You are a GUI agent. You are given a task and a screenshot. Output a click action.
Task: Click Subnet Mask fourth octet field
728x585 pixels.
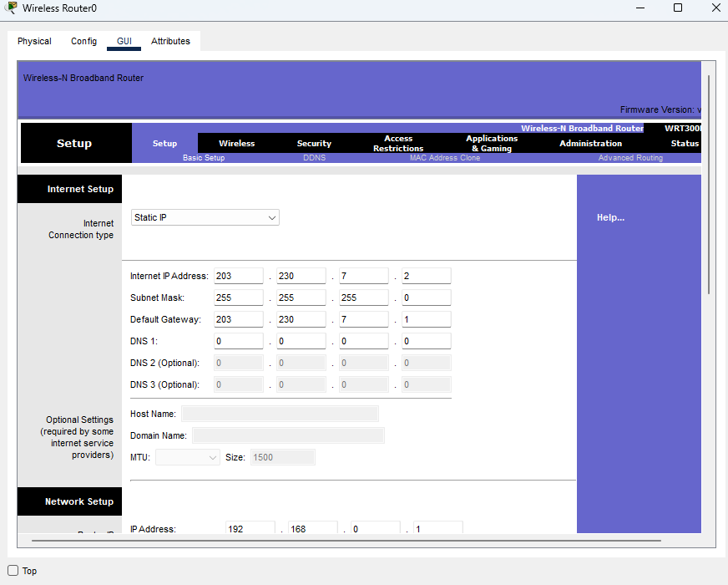[427, 298]
